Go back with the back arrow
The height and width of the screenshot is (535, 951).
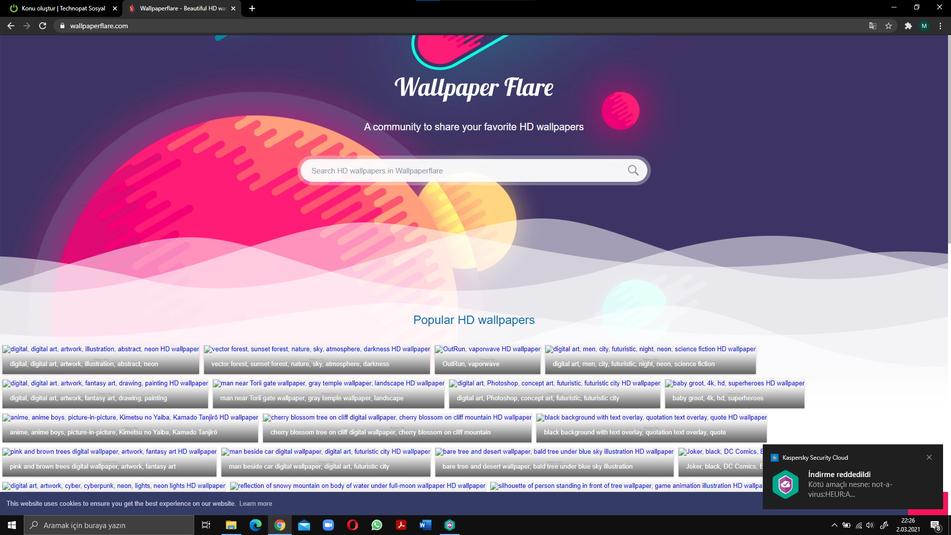point(11,26)
